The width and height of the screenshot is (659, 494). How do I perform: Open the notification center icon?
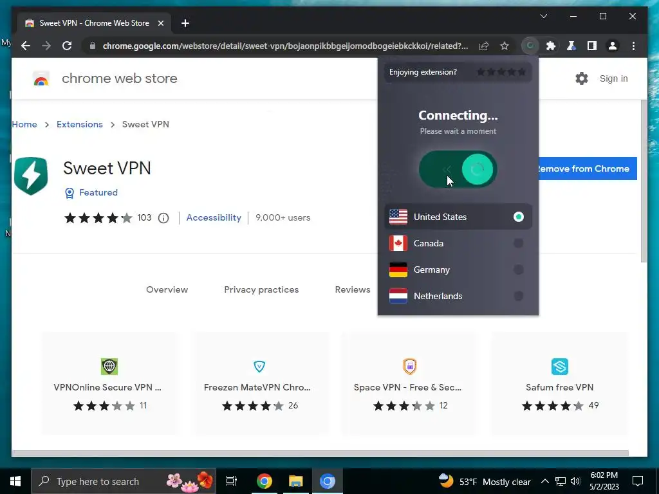pyautogui.click(x=638, y=481)
